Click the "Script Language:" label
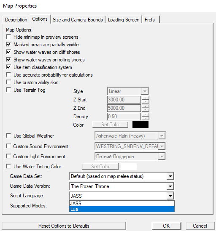216x231 pixels. 27,196
